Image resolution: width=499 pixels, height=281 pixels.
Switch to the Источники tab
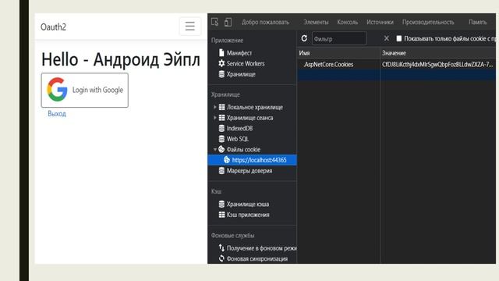coord(380,22)
